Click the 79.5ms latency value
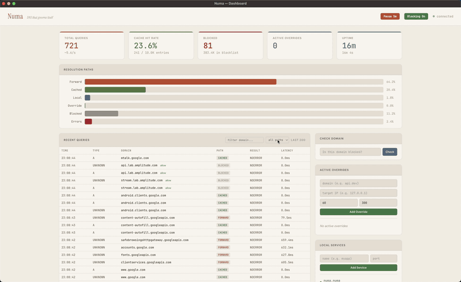Screen dimensions: 461x282 tap(286, 218)
